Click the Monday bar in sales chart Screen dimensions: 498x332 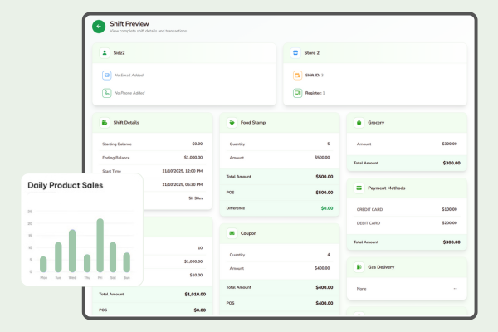(x=43, y=264)
